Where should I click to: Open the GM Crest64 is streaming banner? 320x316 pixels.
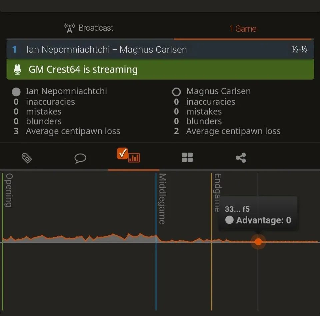pyautogui.click(x=160, y=69)
